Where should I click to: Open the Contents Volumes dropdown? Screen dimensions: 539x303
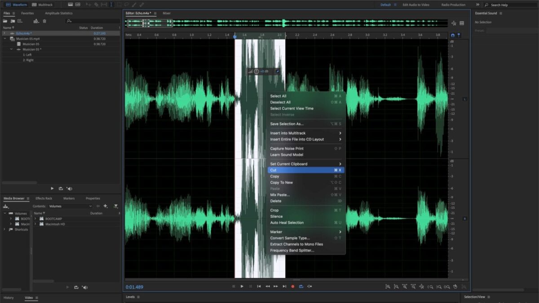pyautogui.click(x=70, y=206)
